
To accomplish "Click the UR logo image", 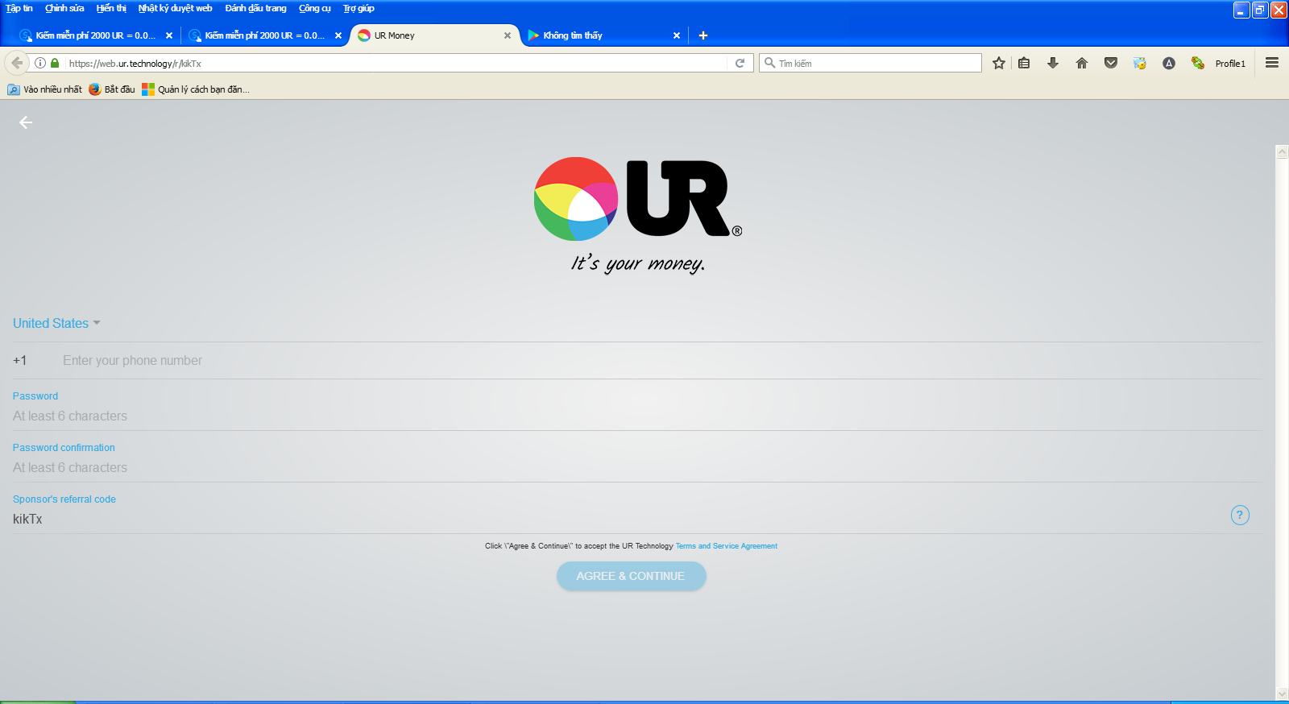I will 638,199.
